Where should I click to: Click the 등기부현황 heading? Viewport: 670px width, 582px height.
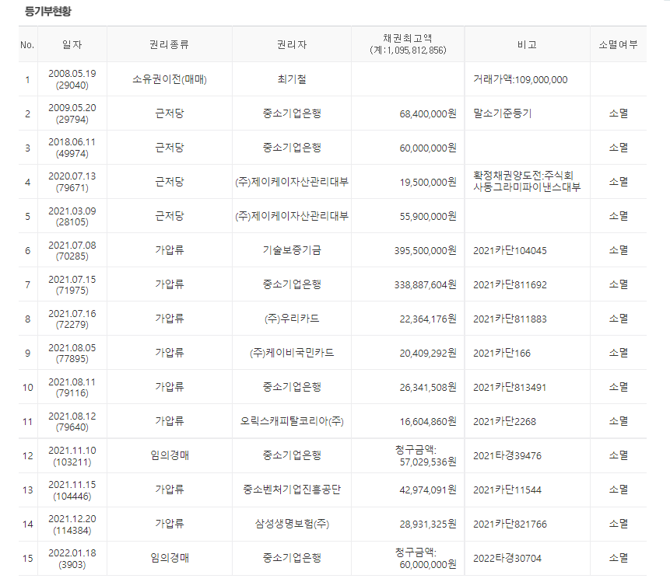(48, 11)
